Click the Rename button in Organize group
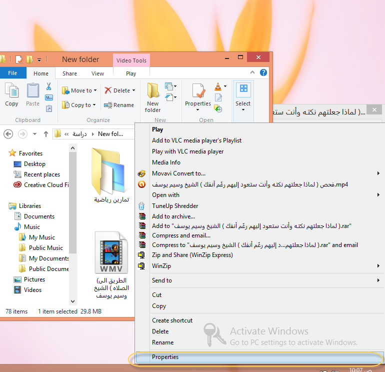 coord(119,105)
